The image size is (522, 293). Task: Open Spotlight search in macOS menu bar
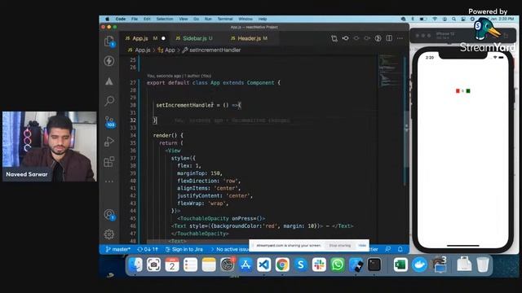453,19
